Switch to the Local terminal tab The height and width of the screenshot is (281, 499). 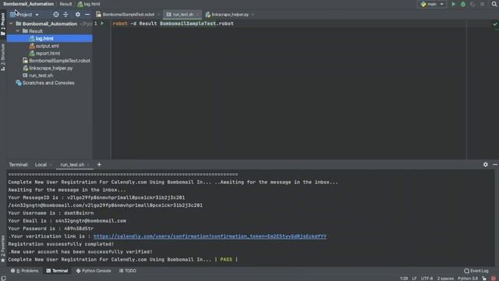point(41,165)
